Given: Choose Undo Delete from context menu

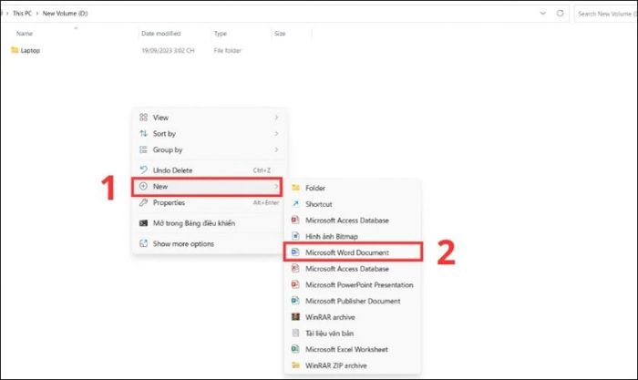Looking at the screenshot, I should (x=209, y=170).
